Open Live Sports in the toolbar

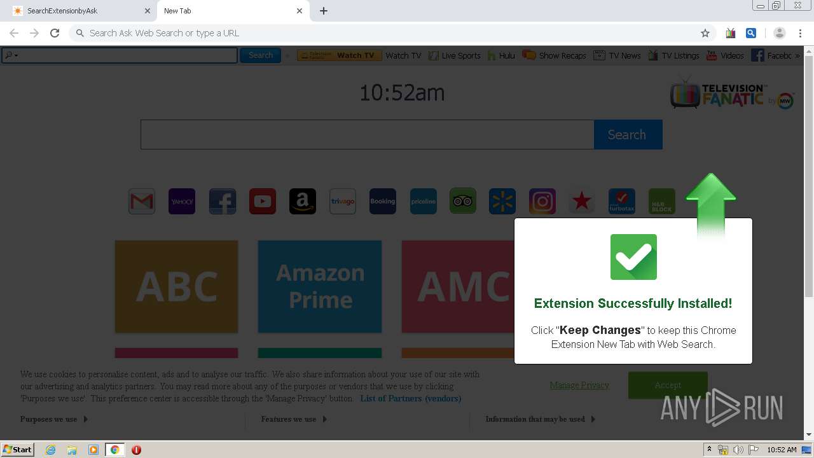click(x=455, y=55)
